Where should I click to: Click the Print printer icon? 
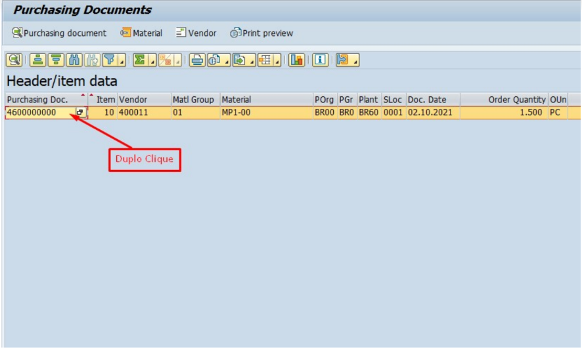196,60
